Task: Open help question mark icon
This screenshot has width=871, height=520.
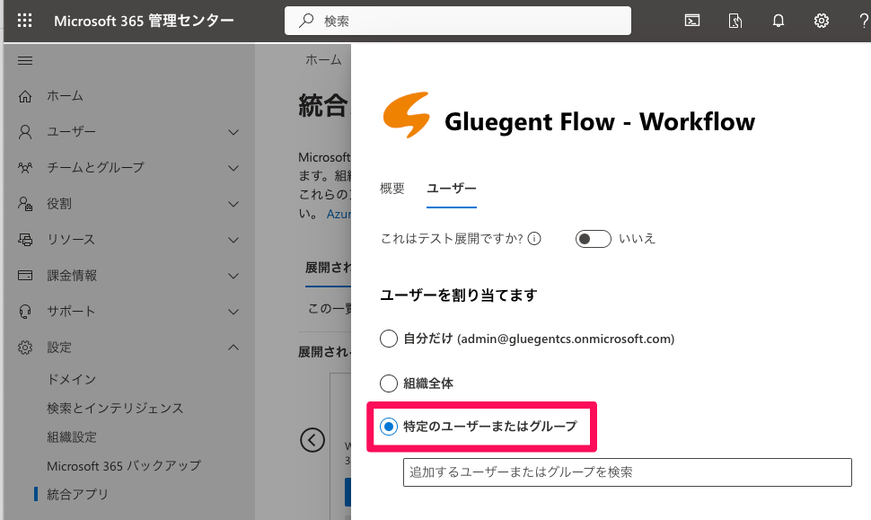Action: pyautogui.click(x=865, y=22)
